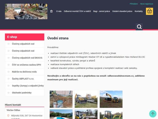Open the Kontakty menu item
The image size is (158, 119).
point(139,11)
